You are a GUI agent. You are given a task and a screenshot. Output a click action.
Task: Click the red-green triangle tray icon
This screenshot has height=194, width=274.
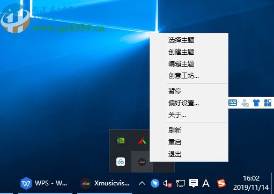[x=142, y=141]
